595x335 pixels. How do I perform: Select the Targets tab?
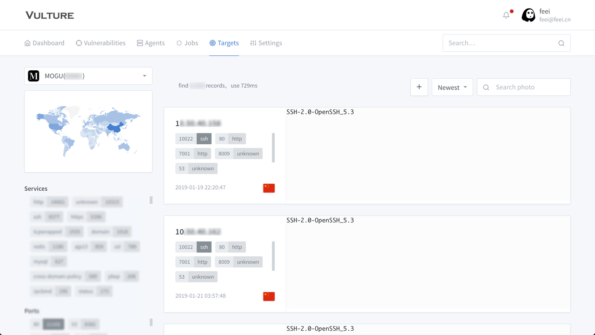pyautogui.click(x=224, y=43)
